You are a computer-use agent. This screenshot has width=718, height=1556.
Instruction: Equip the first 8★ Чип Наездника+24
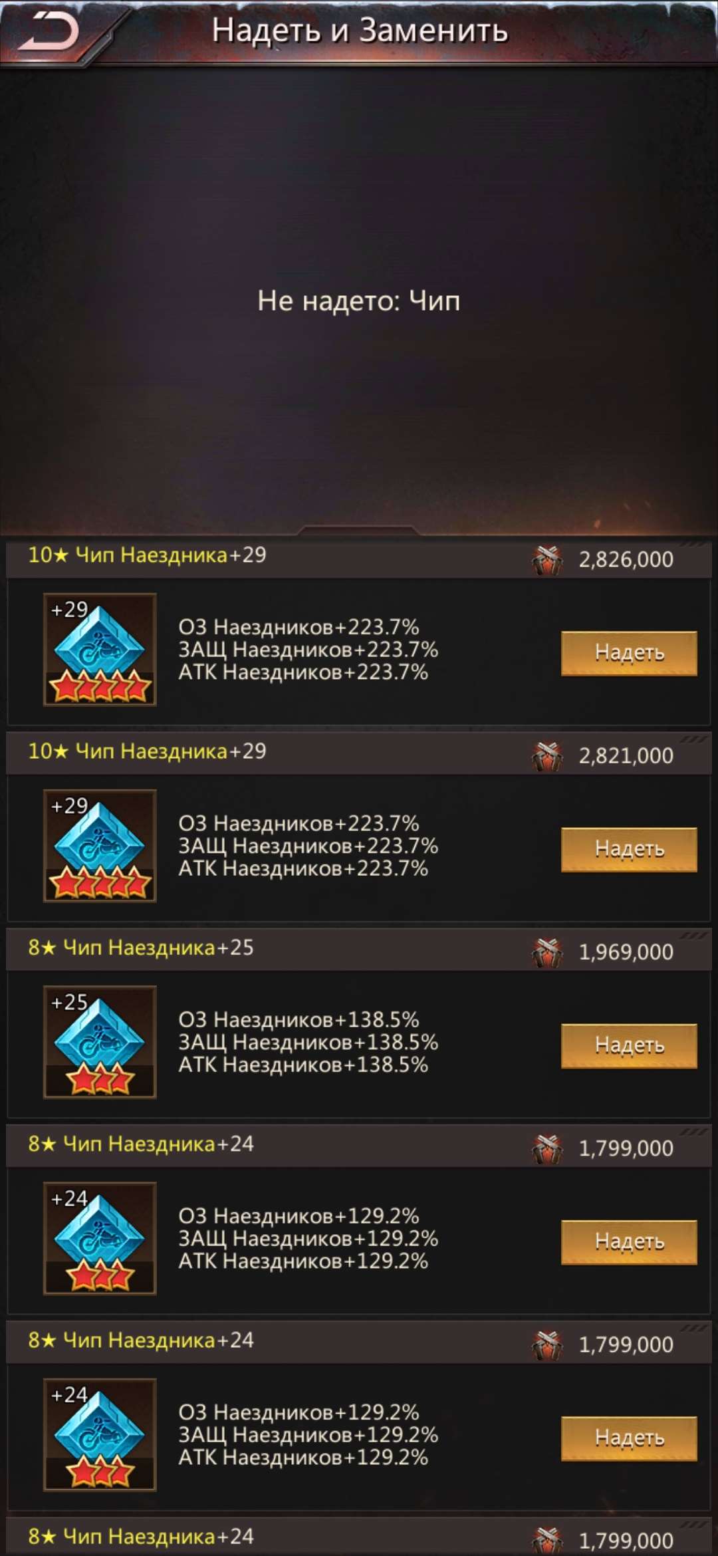coord(629,1241)
